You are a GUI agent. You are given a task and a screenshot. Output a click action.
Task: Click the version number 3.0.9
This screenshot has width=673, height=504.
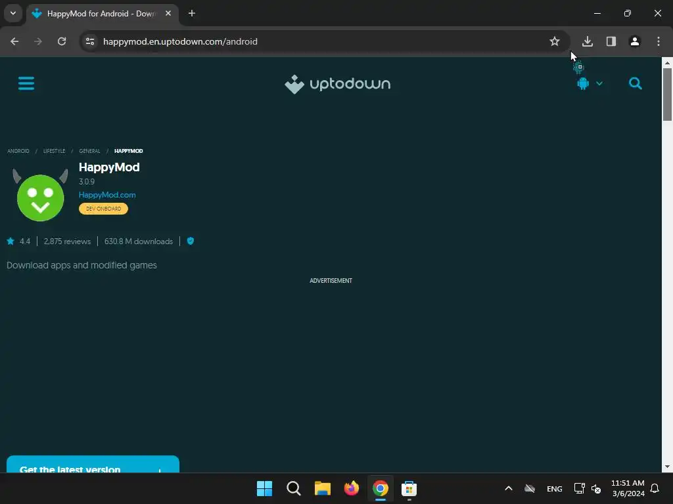(x=87, y=182)
